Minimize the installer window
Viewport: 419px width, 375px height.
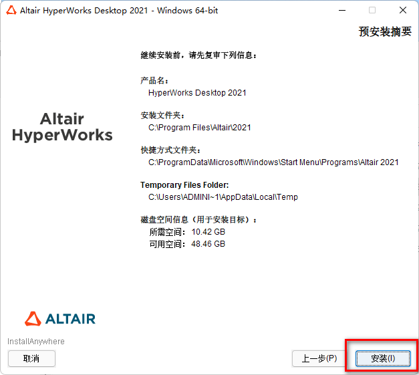(x=341, y=11)
